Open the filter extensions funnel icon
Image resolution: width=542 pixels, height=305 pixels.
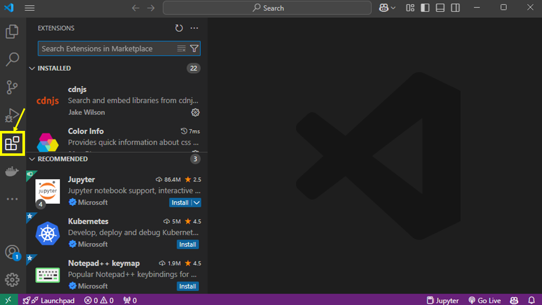pyautogui.click(x=194, y=49)
